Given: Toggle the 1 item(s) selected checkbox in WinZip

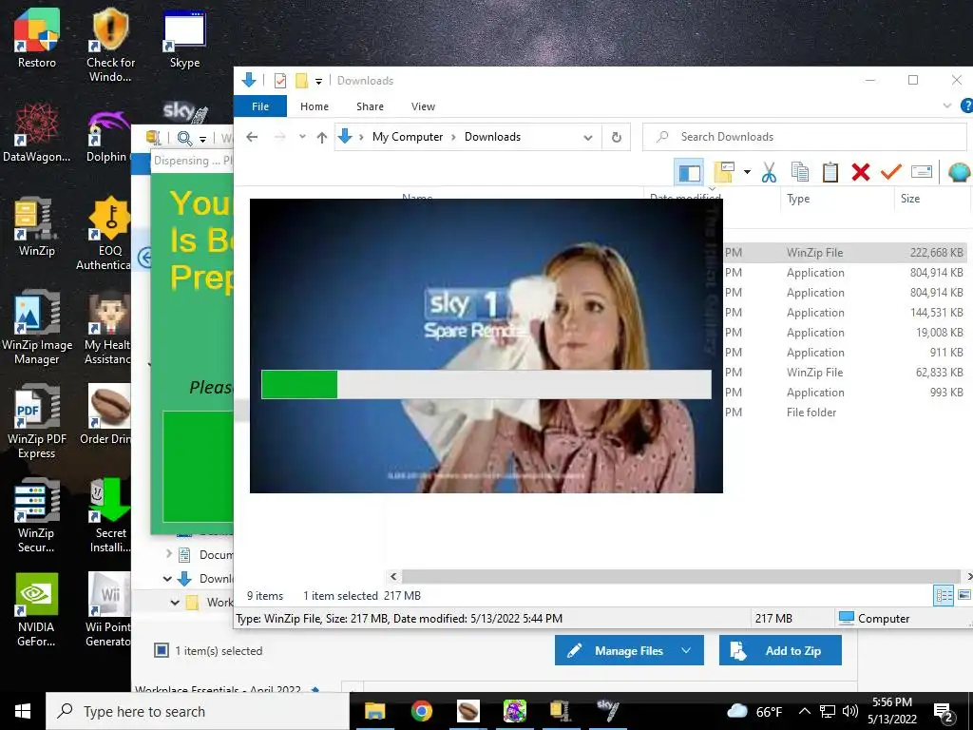Looking at the screenshot, I should click(162, 650).
